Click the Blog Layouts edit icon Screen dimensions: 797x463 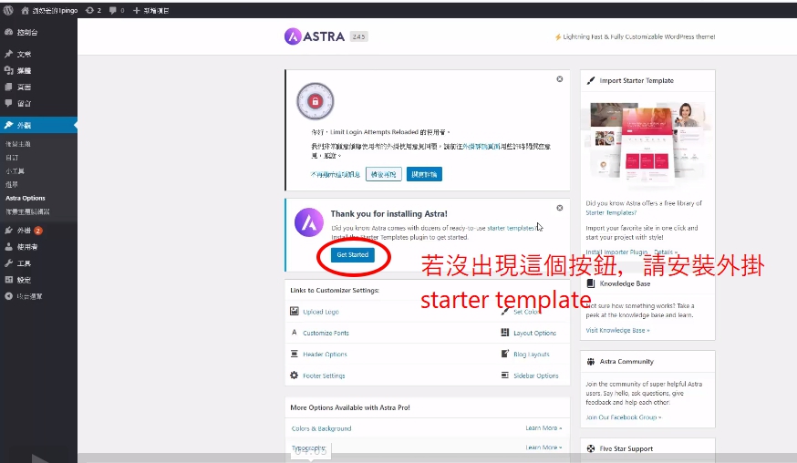tap(504, 354)
